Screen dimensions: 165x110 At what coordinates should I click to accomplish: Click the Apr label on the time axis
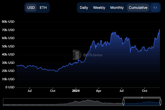pos(99,90)
